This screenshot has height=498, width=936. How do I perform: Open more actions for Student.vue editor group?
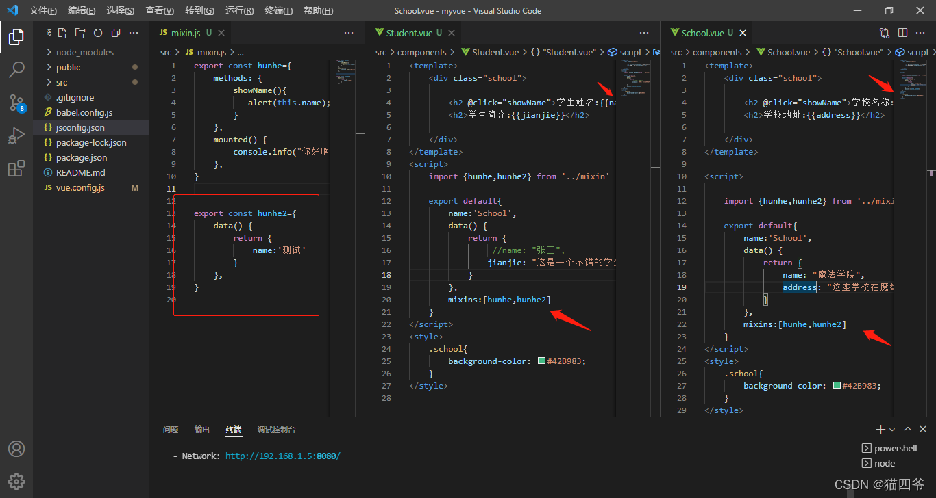click(x=644, y=33)
